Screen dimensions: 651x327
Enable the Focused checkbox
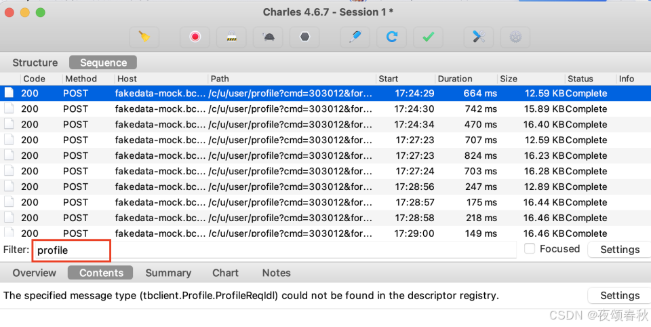[530, 248]
